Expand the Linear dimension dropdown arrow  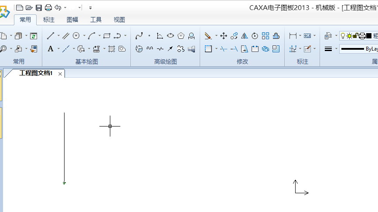tap(300, 36)
